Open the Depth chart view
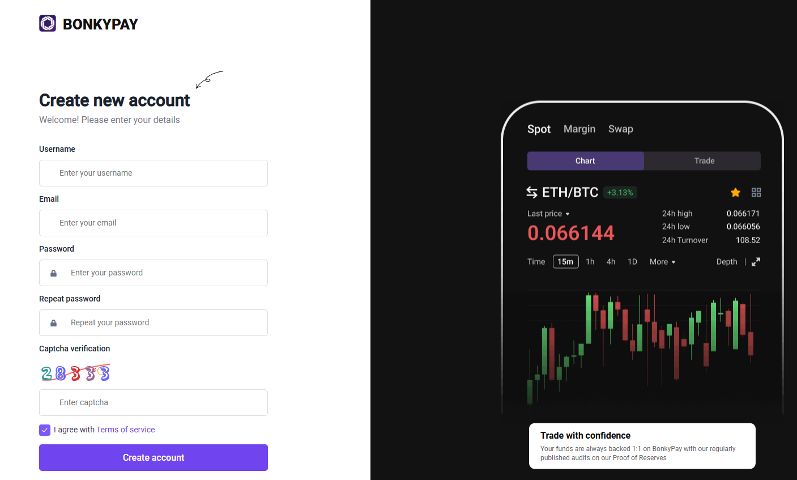Image resolution: width=797 pixels, height=480 pixels. coord(726,262)
